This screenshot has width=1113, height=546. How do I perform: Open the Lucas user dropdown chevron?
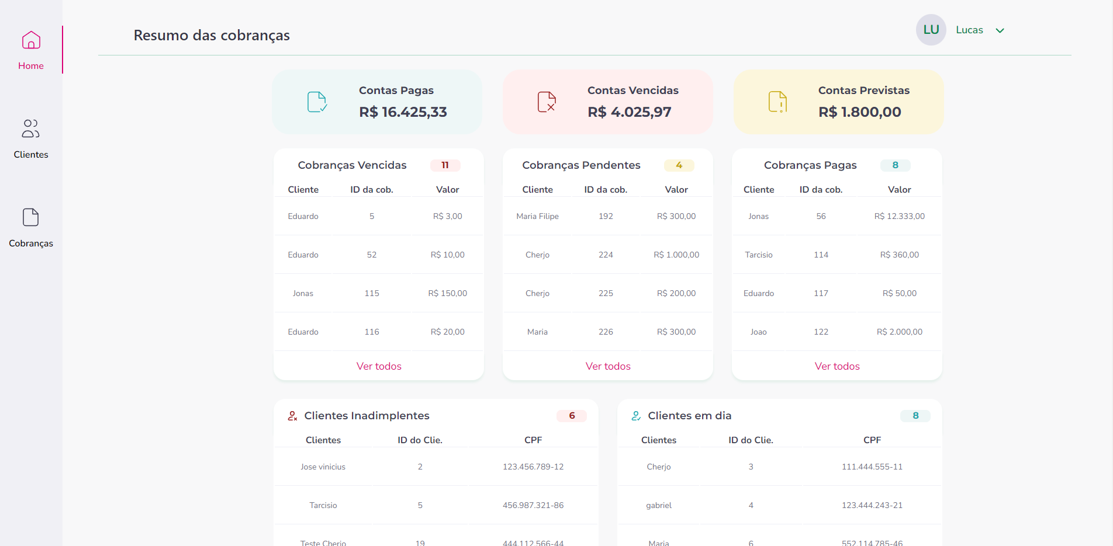[x=1000, y=30]
